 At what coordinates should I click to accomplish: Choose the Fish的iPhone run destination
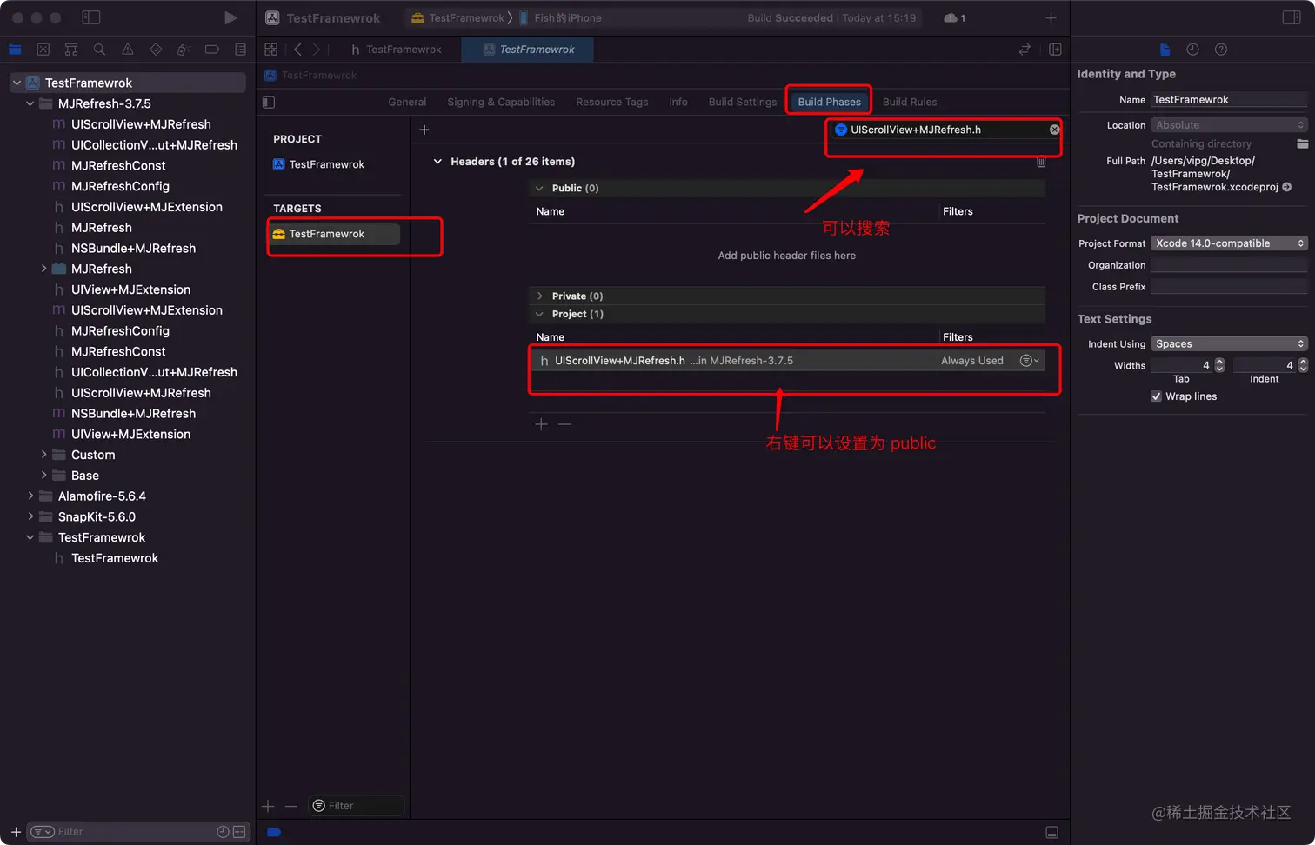tap(561, 17)
